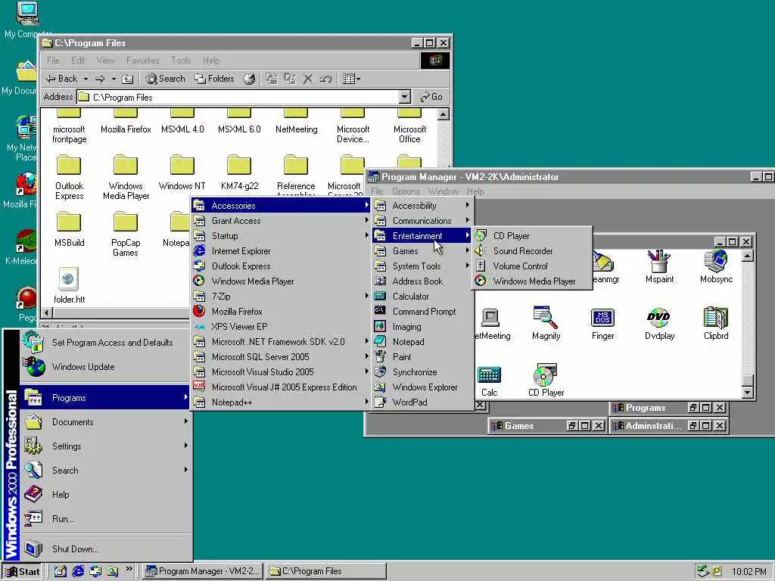Click the Program Manager taskbar button
The height and width of the screenshot is (581, 775).
click(x=203, y=572)
